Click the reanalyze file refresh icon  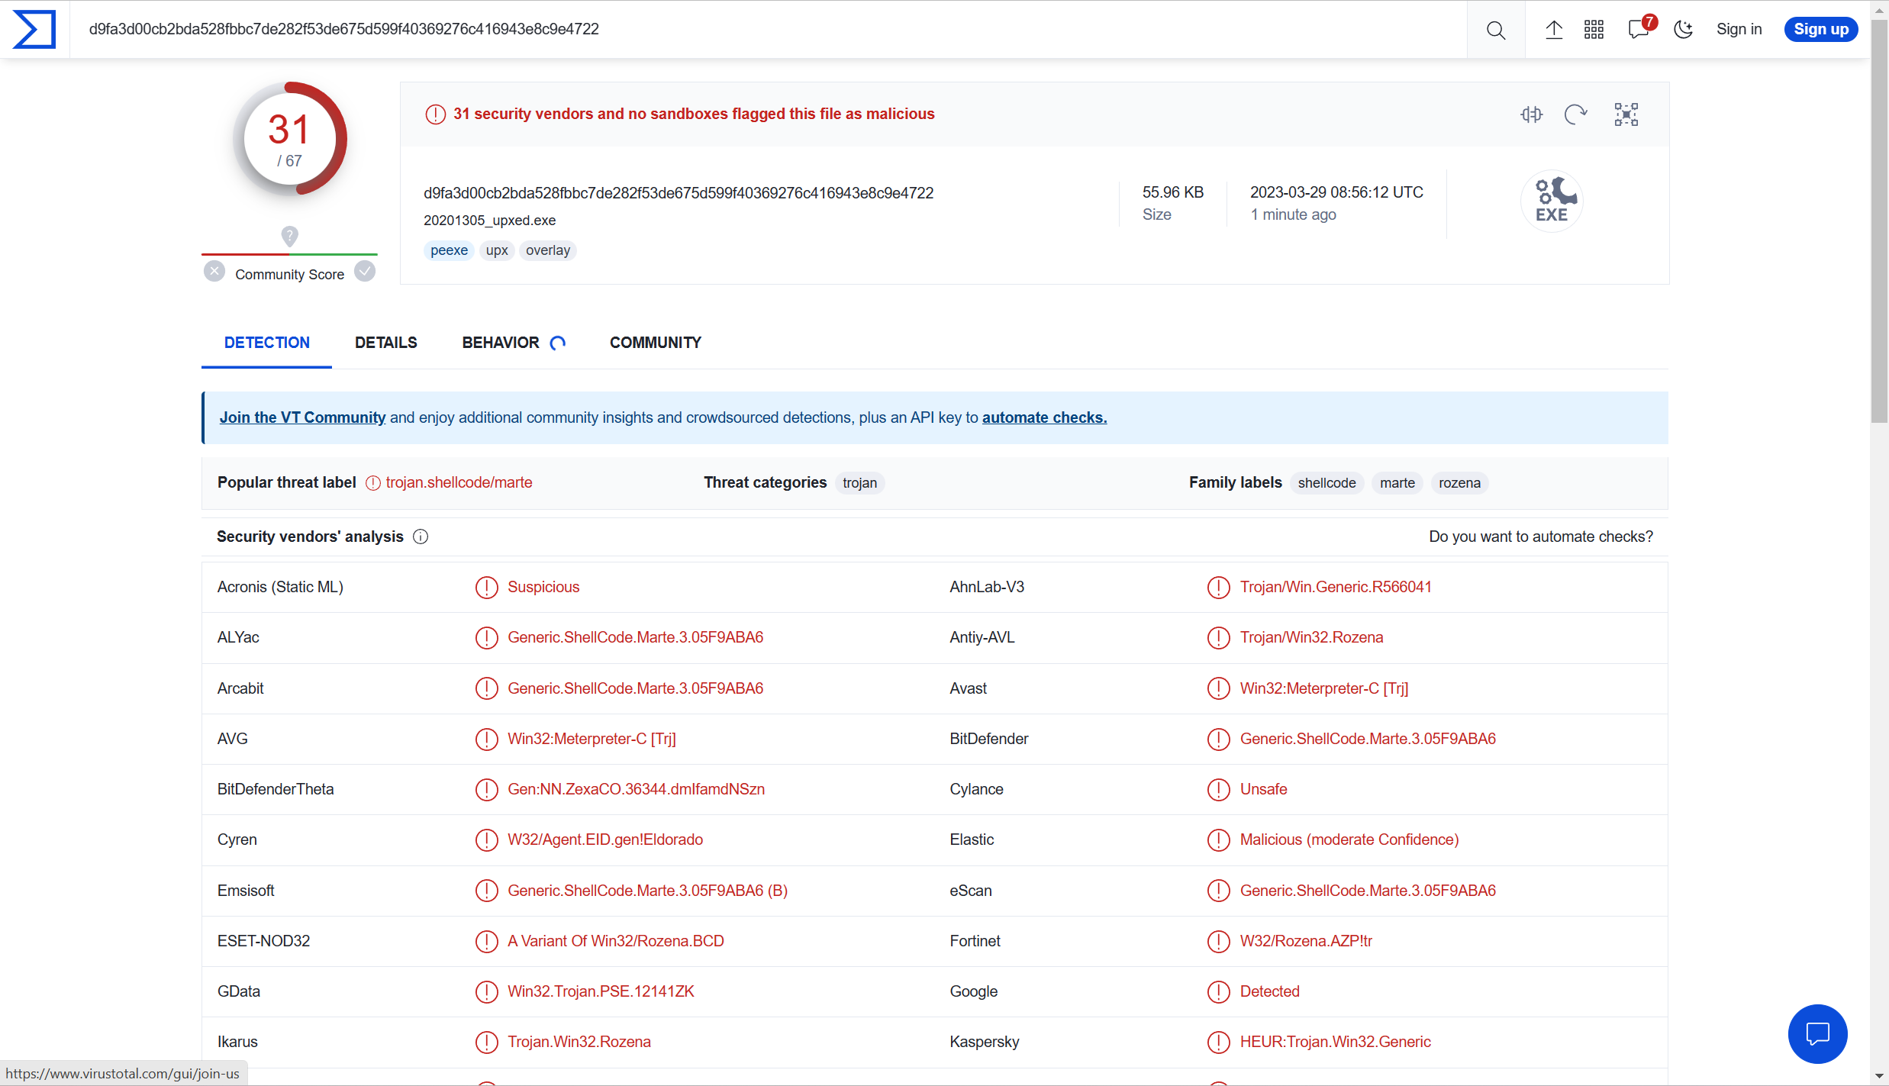pyautogui.click(x=1575, y=114)
